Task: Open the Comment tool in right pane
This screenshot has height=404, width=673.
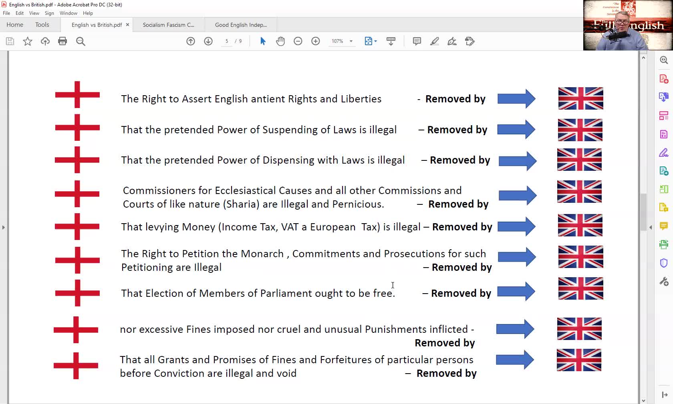Action: 664,226
